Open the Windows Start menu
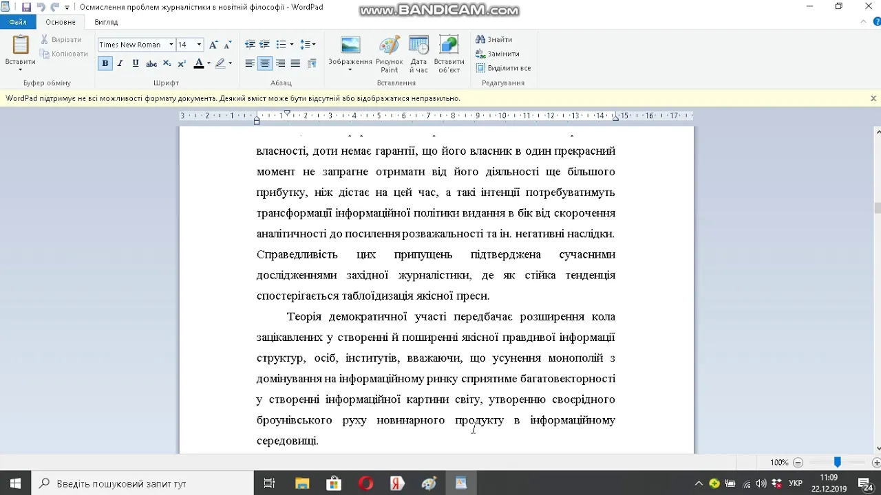Image resolution: width=881 pixels, height=495 pixels. click(x=16, y=483)
